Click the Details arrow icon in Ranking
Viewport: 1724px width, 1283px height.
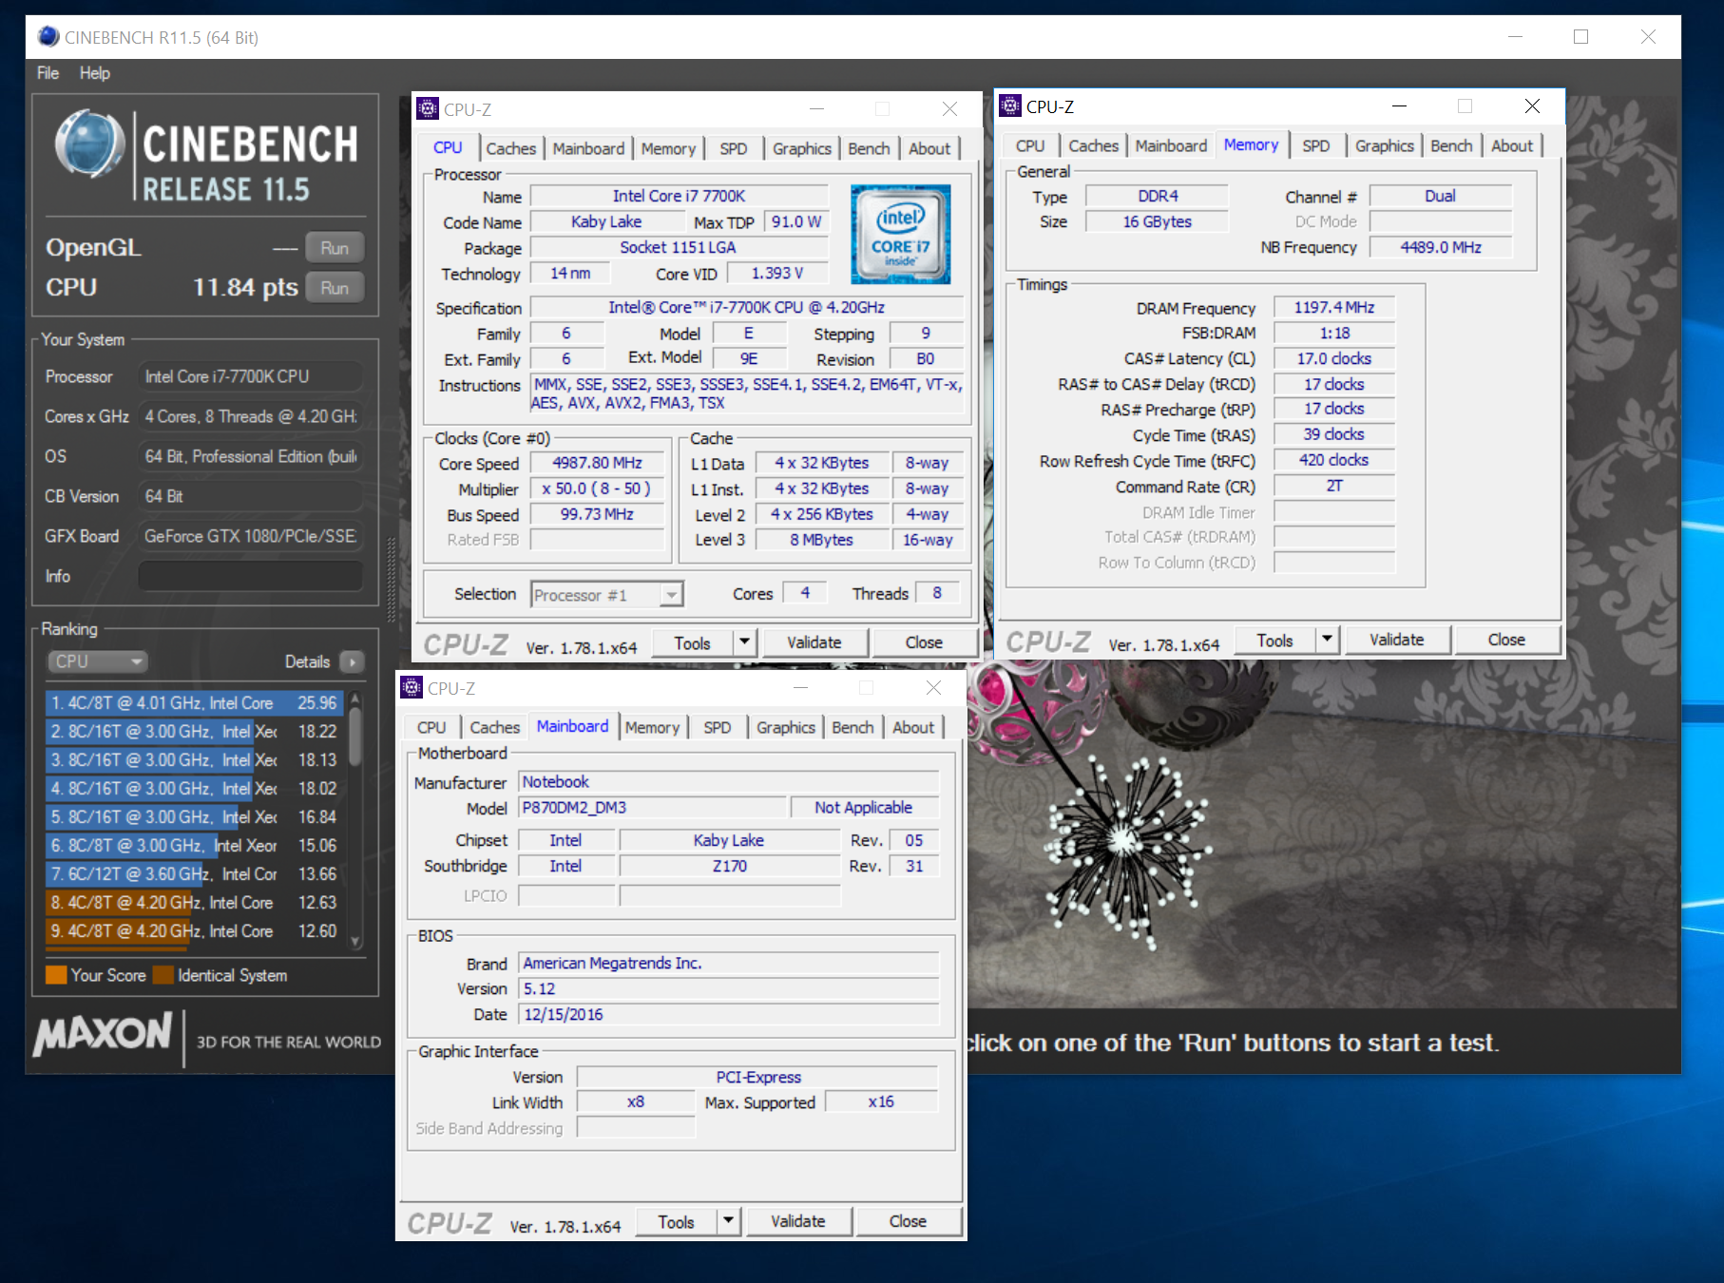[x=352, y=661]
